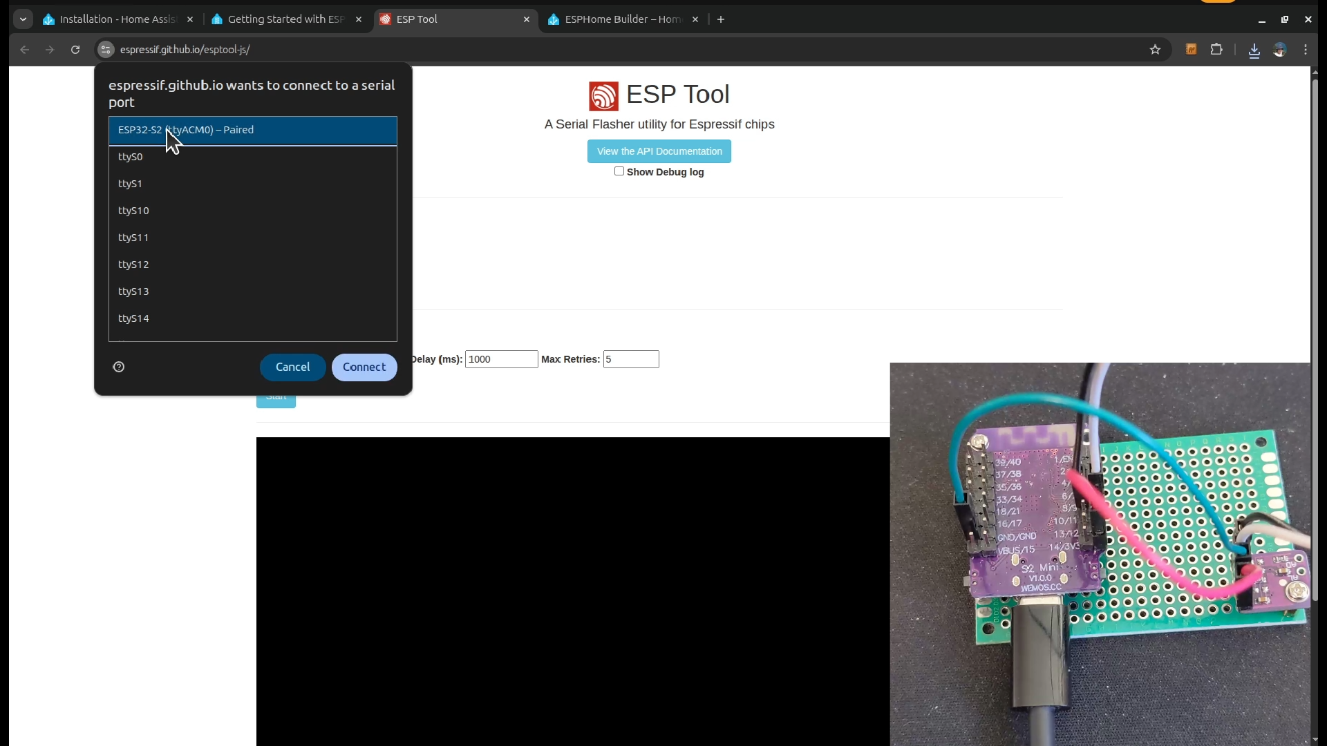Reload the current page
1327x746 pixels.
point(75,50)
